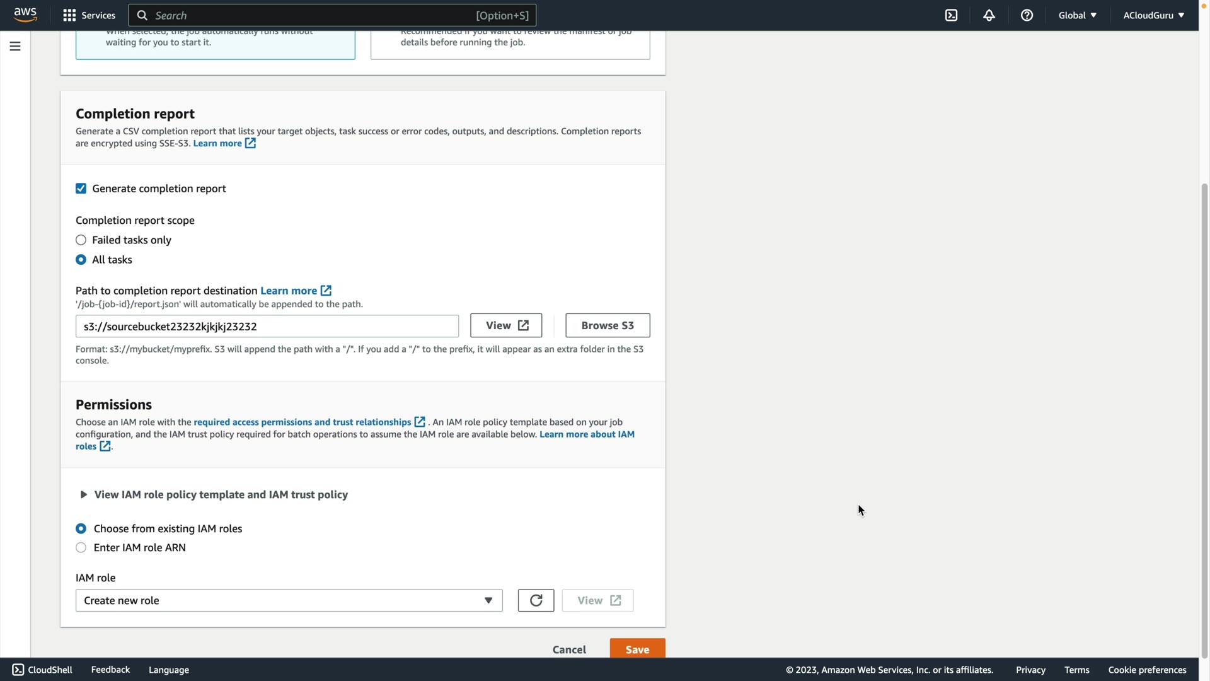Click the orange Save button
The width and height of the screenshot is (1210, 681).
[x=637, y=649]
